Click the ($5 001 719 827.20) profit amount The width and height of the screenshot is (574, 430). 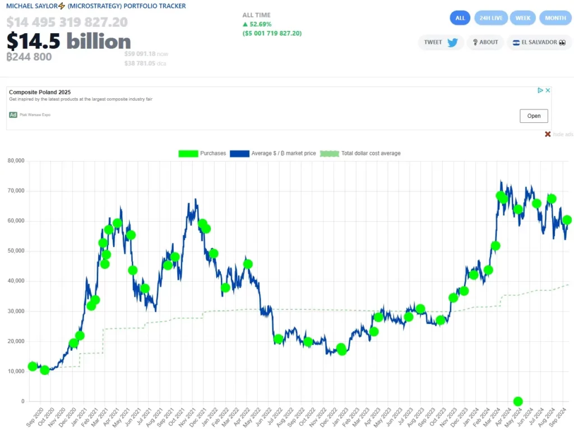click(272, 33)
